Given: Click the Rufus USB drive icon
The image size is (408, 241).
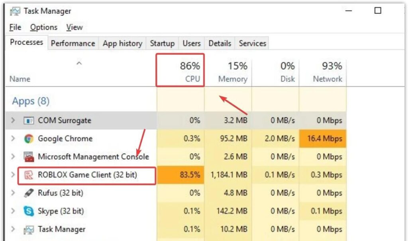Looking at the screenshot, I should (29, 193).
